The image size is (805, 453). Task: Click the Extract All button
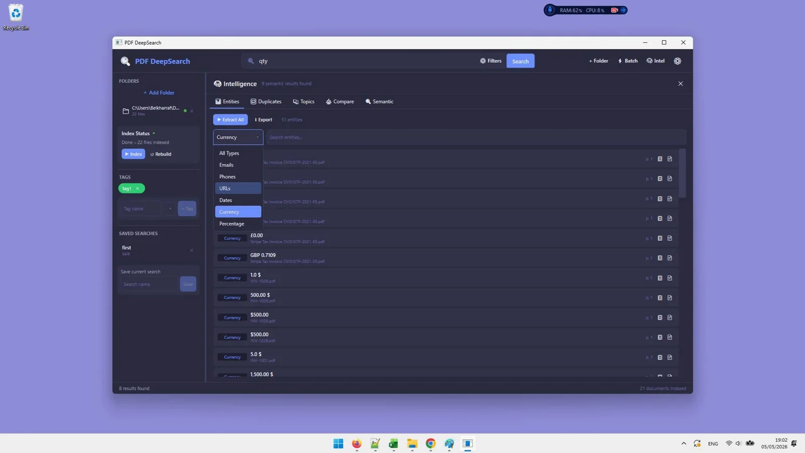pyautogui.click(x=230, y=120)
